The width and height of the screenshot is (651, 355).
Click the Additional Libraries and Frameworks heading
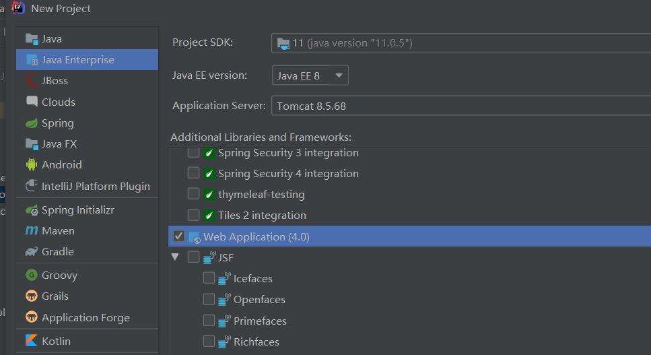point(261,137)
